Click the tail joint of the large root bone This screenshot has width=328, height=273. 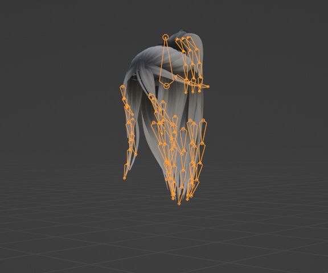[166, 86]
